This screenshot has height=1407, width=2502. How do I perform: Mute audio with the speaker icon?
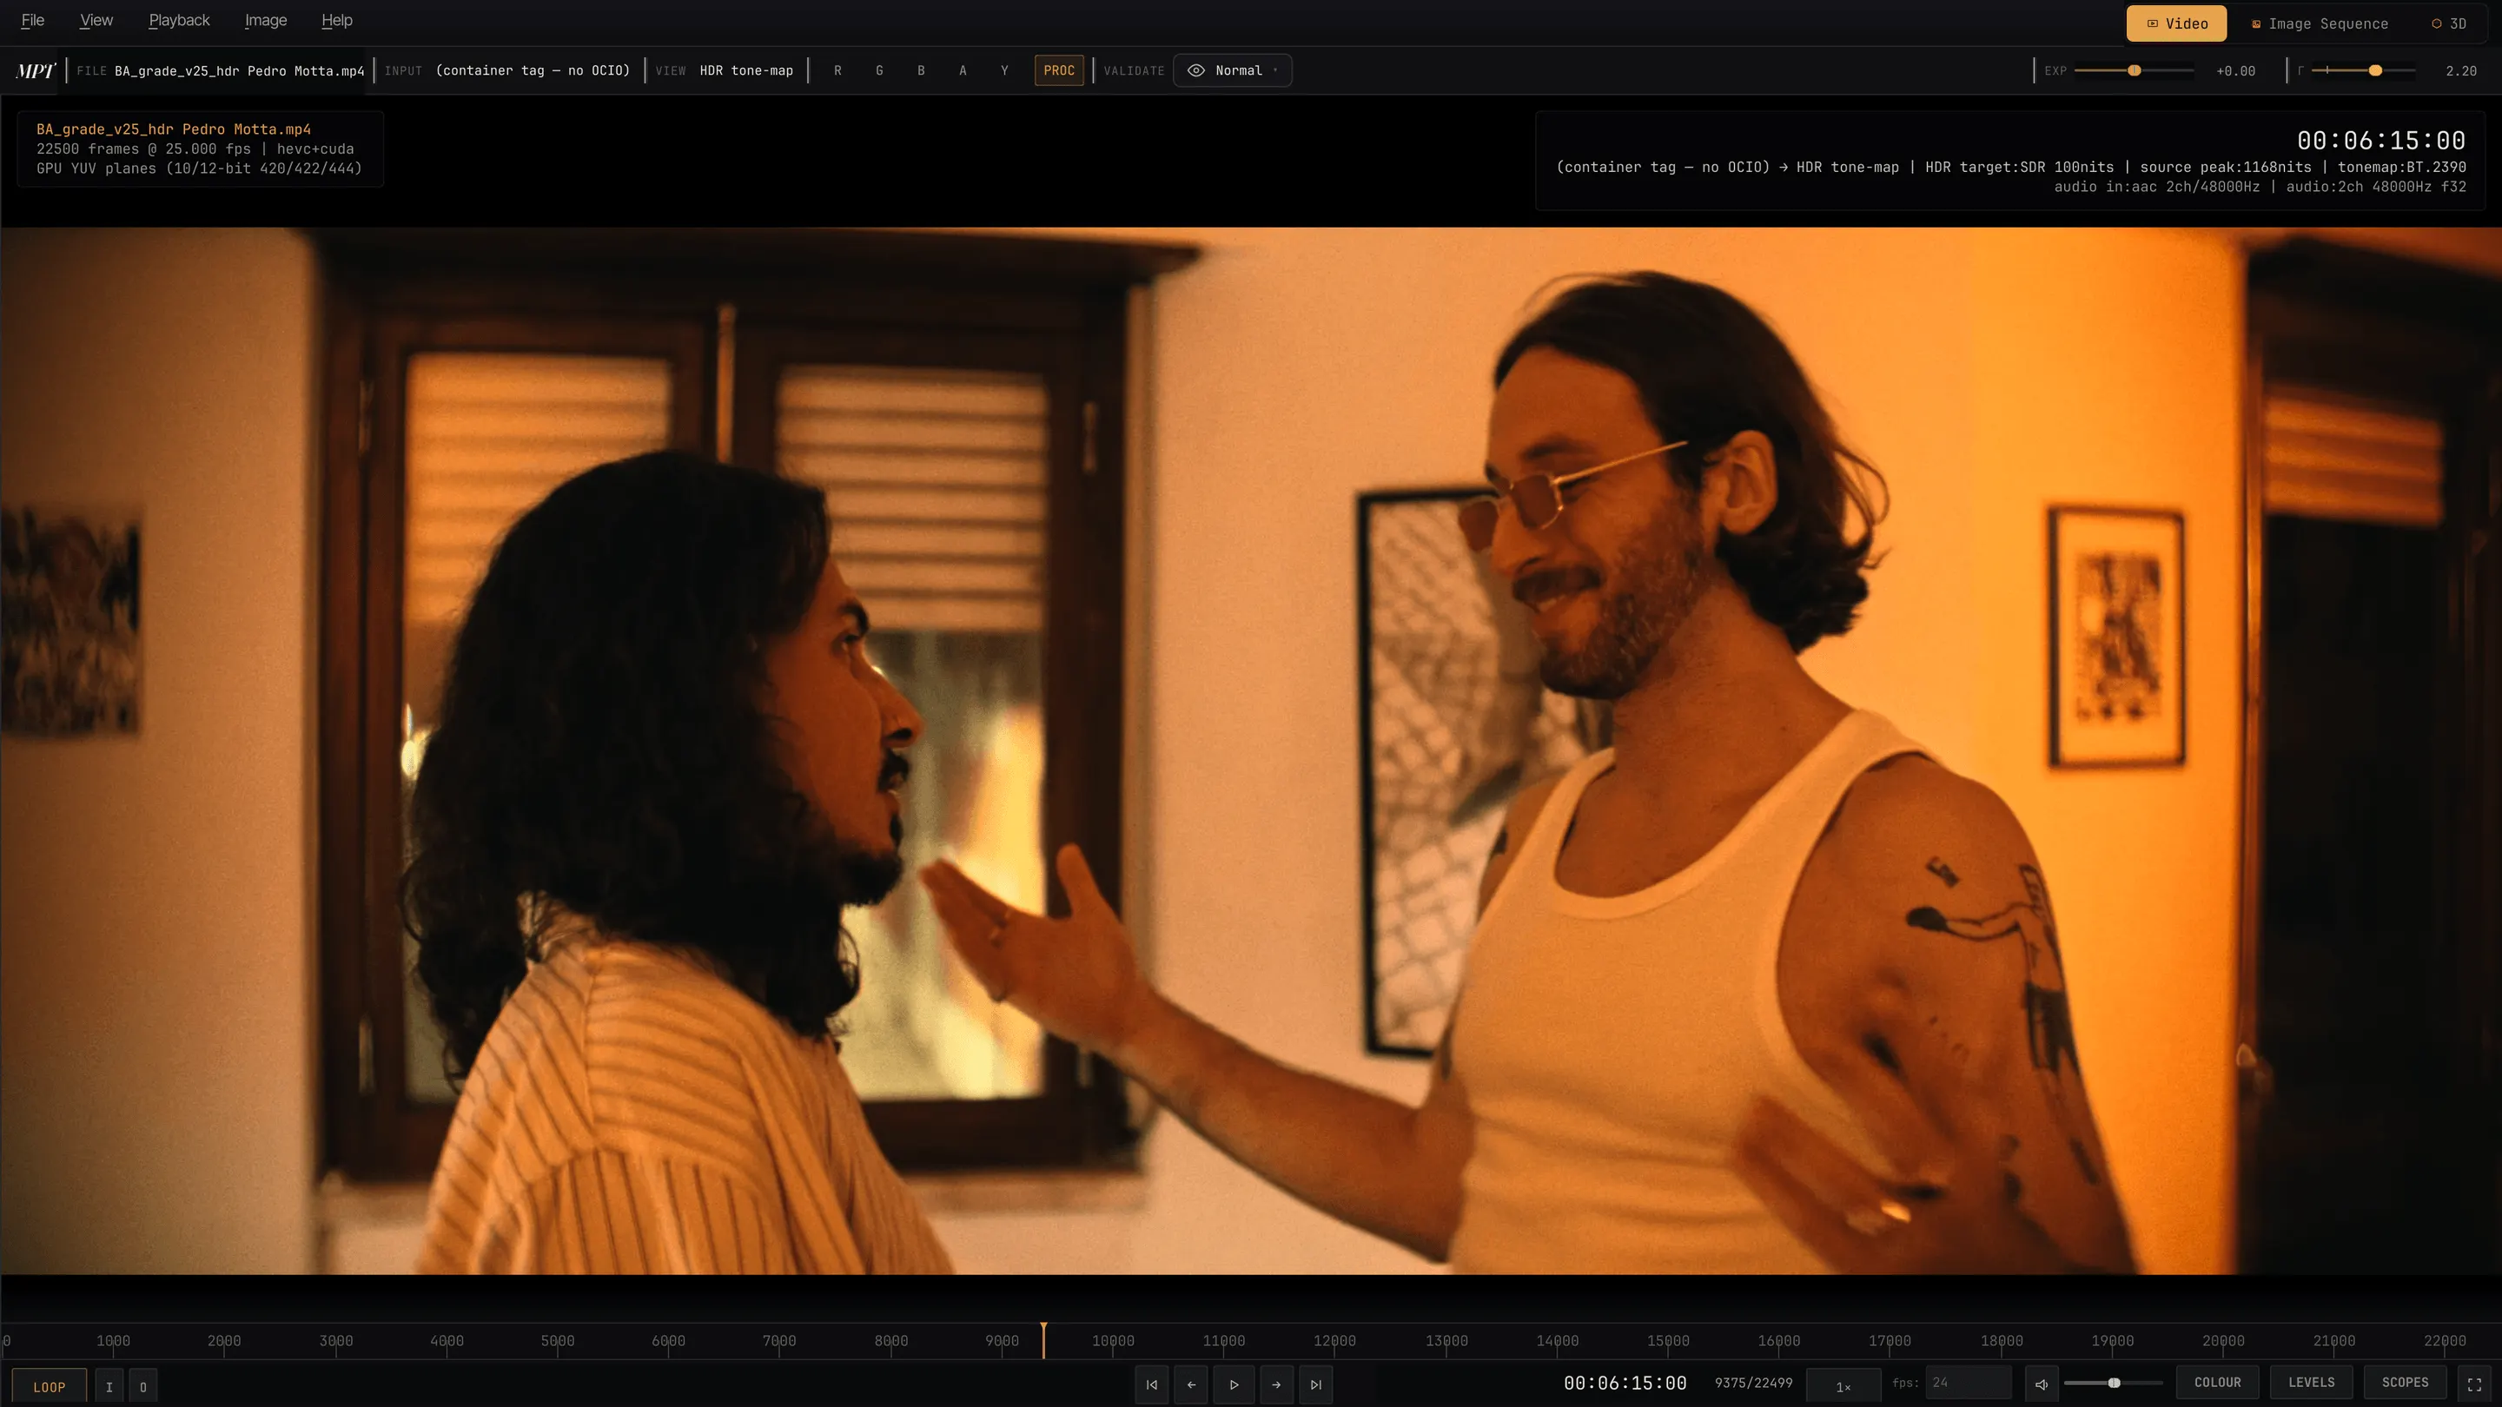pyautogui.click(x=2042, y=1384)
